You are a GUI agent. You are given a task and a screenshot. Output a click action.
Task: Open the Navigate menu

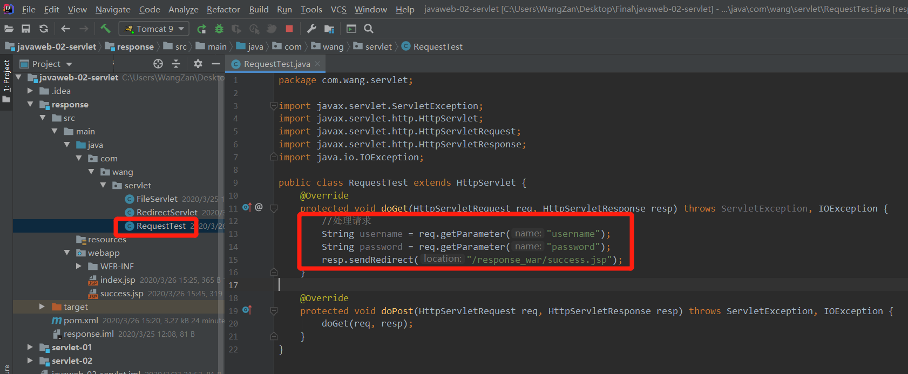pos(113,9)
